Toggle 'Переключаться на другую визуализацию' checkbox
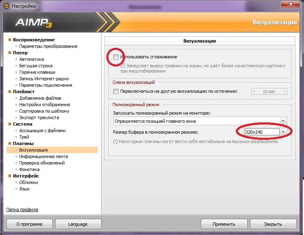The width and height of the screenshot is (304, 235). (116, 92)
